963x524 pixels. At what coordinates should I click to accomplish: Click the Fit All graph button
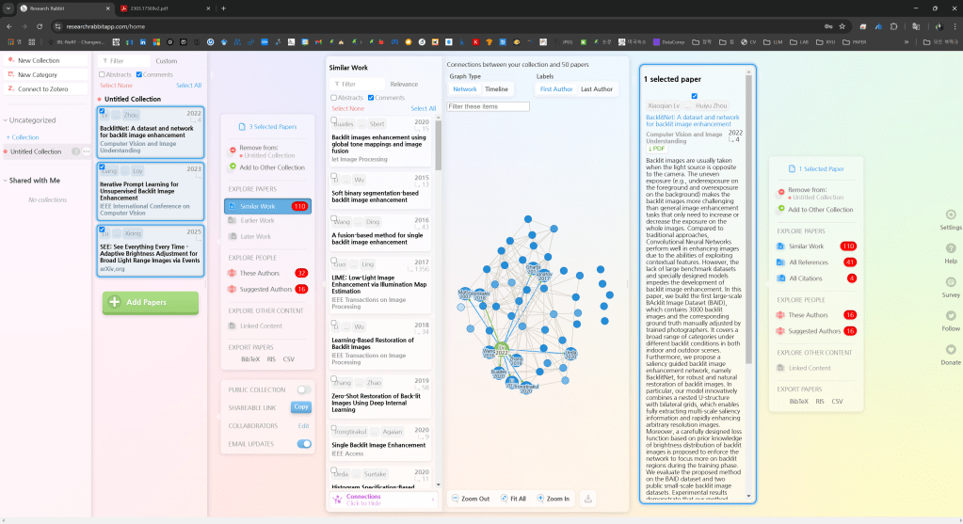click(513, 499)
